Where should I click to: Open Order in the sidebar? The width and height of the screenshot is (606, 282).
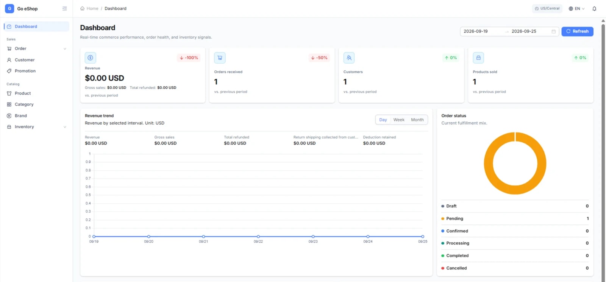pyautogui.click(x=36, y=48)
